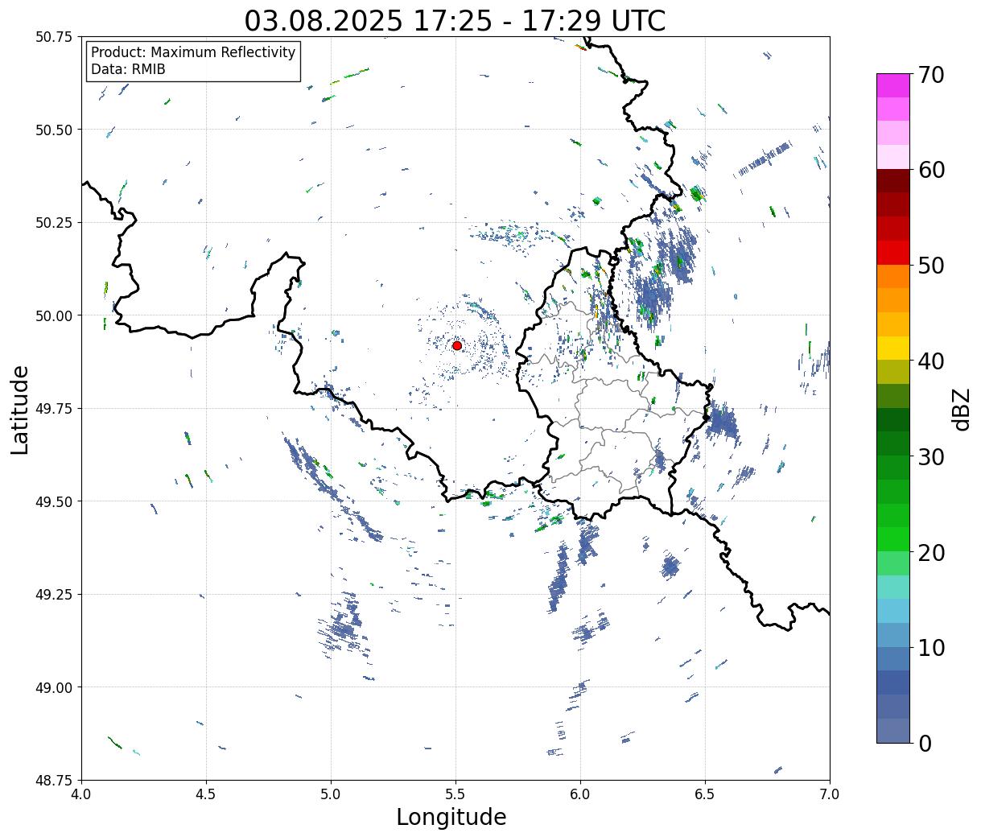The image size is (981, 837).
Task: Click the colorbar tick label 40
Action: (930, 361)
